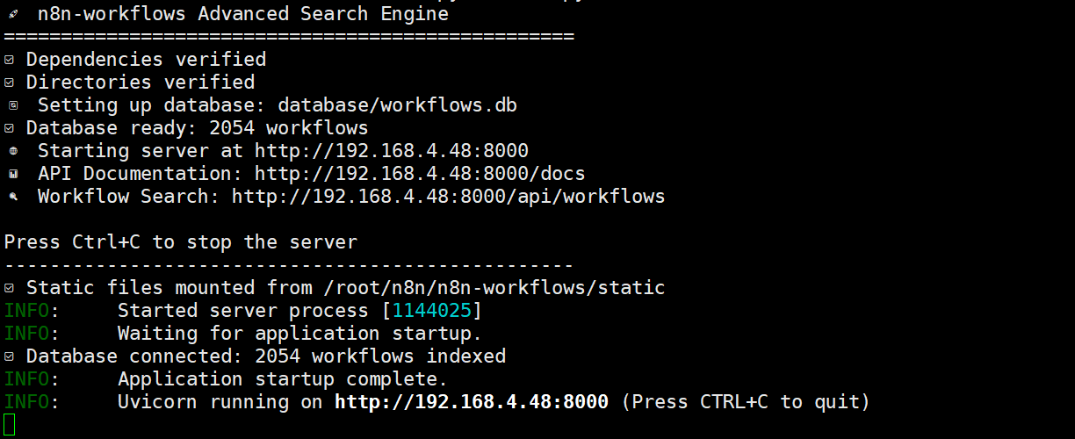Click the text 2054 workflows indexed

point(380,356)
